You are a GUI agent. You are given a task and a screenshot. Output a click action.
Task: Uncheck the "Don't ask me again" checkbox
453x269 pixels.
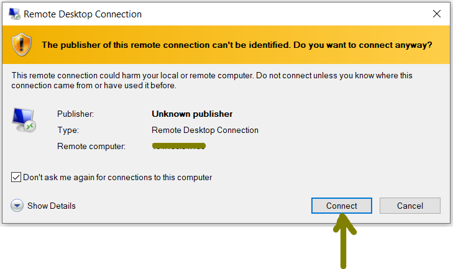pos(16,177)
